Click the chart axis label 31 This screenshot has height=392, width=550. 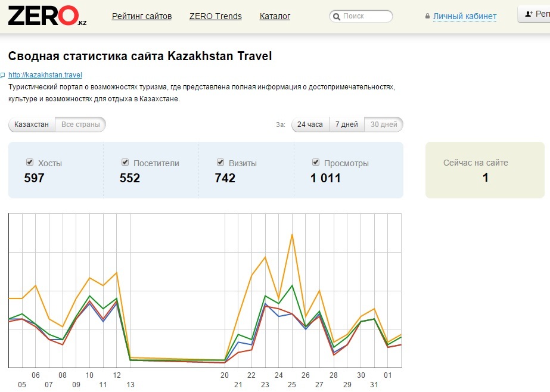coord(374,385)
